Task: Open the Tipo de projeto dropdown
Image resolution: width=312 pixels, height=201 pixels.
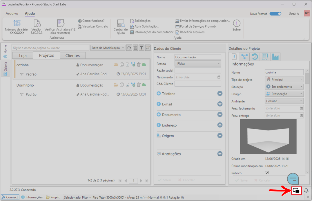Action: (x=284, y=79)
